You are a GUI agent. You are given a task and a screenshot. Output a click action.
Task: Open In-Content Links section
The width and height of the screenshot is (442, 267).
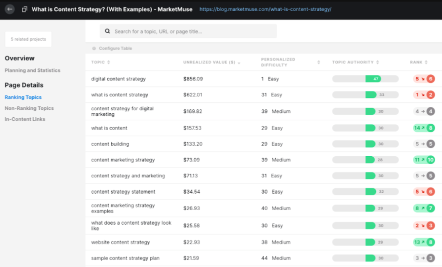click(25, 119)
